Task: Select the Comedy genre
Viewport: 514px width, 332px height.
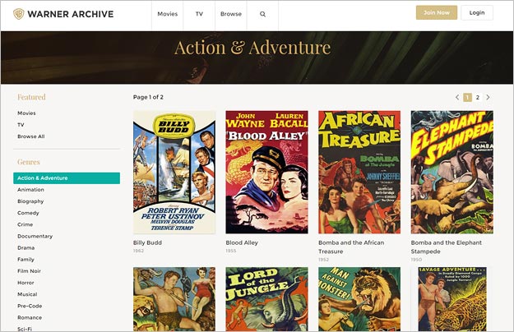Action: tap(28, 213)
